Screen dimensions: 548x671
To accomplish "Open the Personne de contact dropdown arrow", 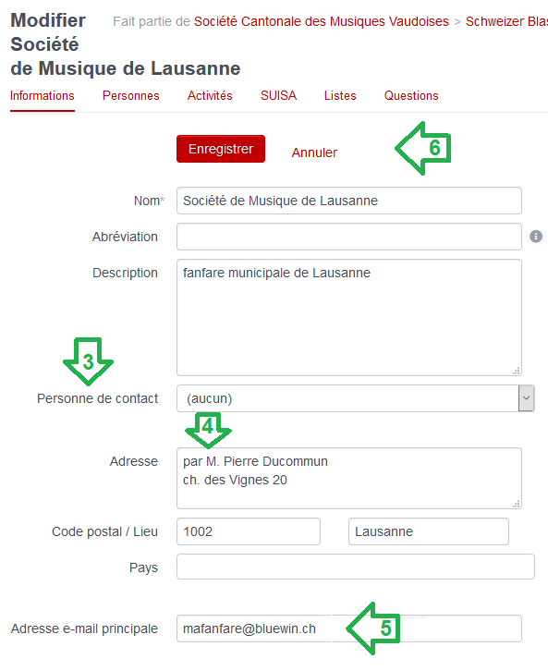I will [x=526, y=398].
